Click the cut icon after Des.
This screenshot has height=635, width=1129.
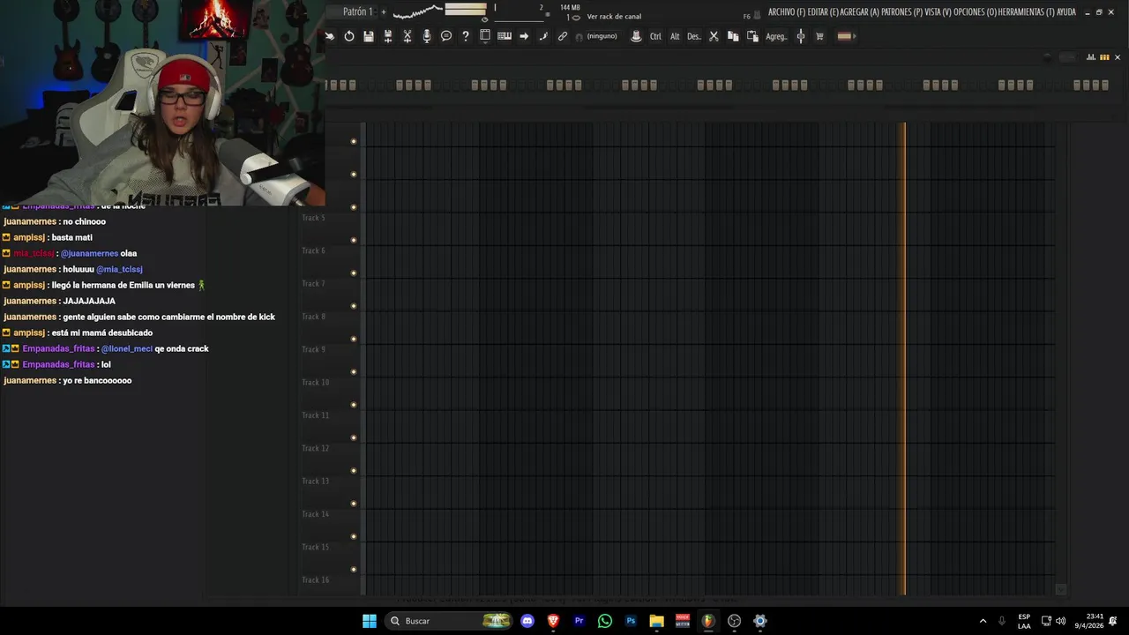click(x=714, y=36)
